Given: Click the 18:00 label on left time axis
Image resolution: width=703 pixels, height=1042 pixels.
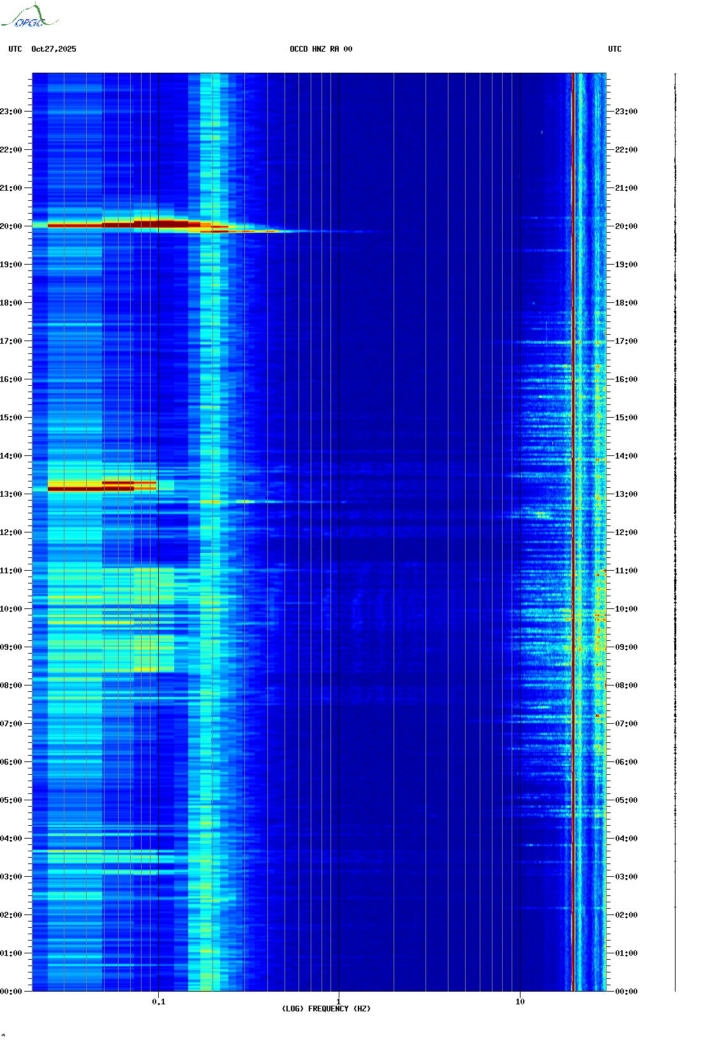Looking at the screenshot, I should point(11,303).
